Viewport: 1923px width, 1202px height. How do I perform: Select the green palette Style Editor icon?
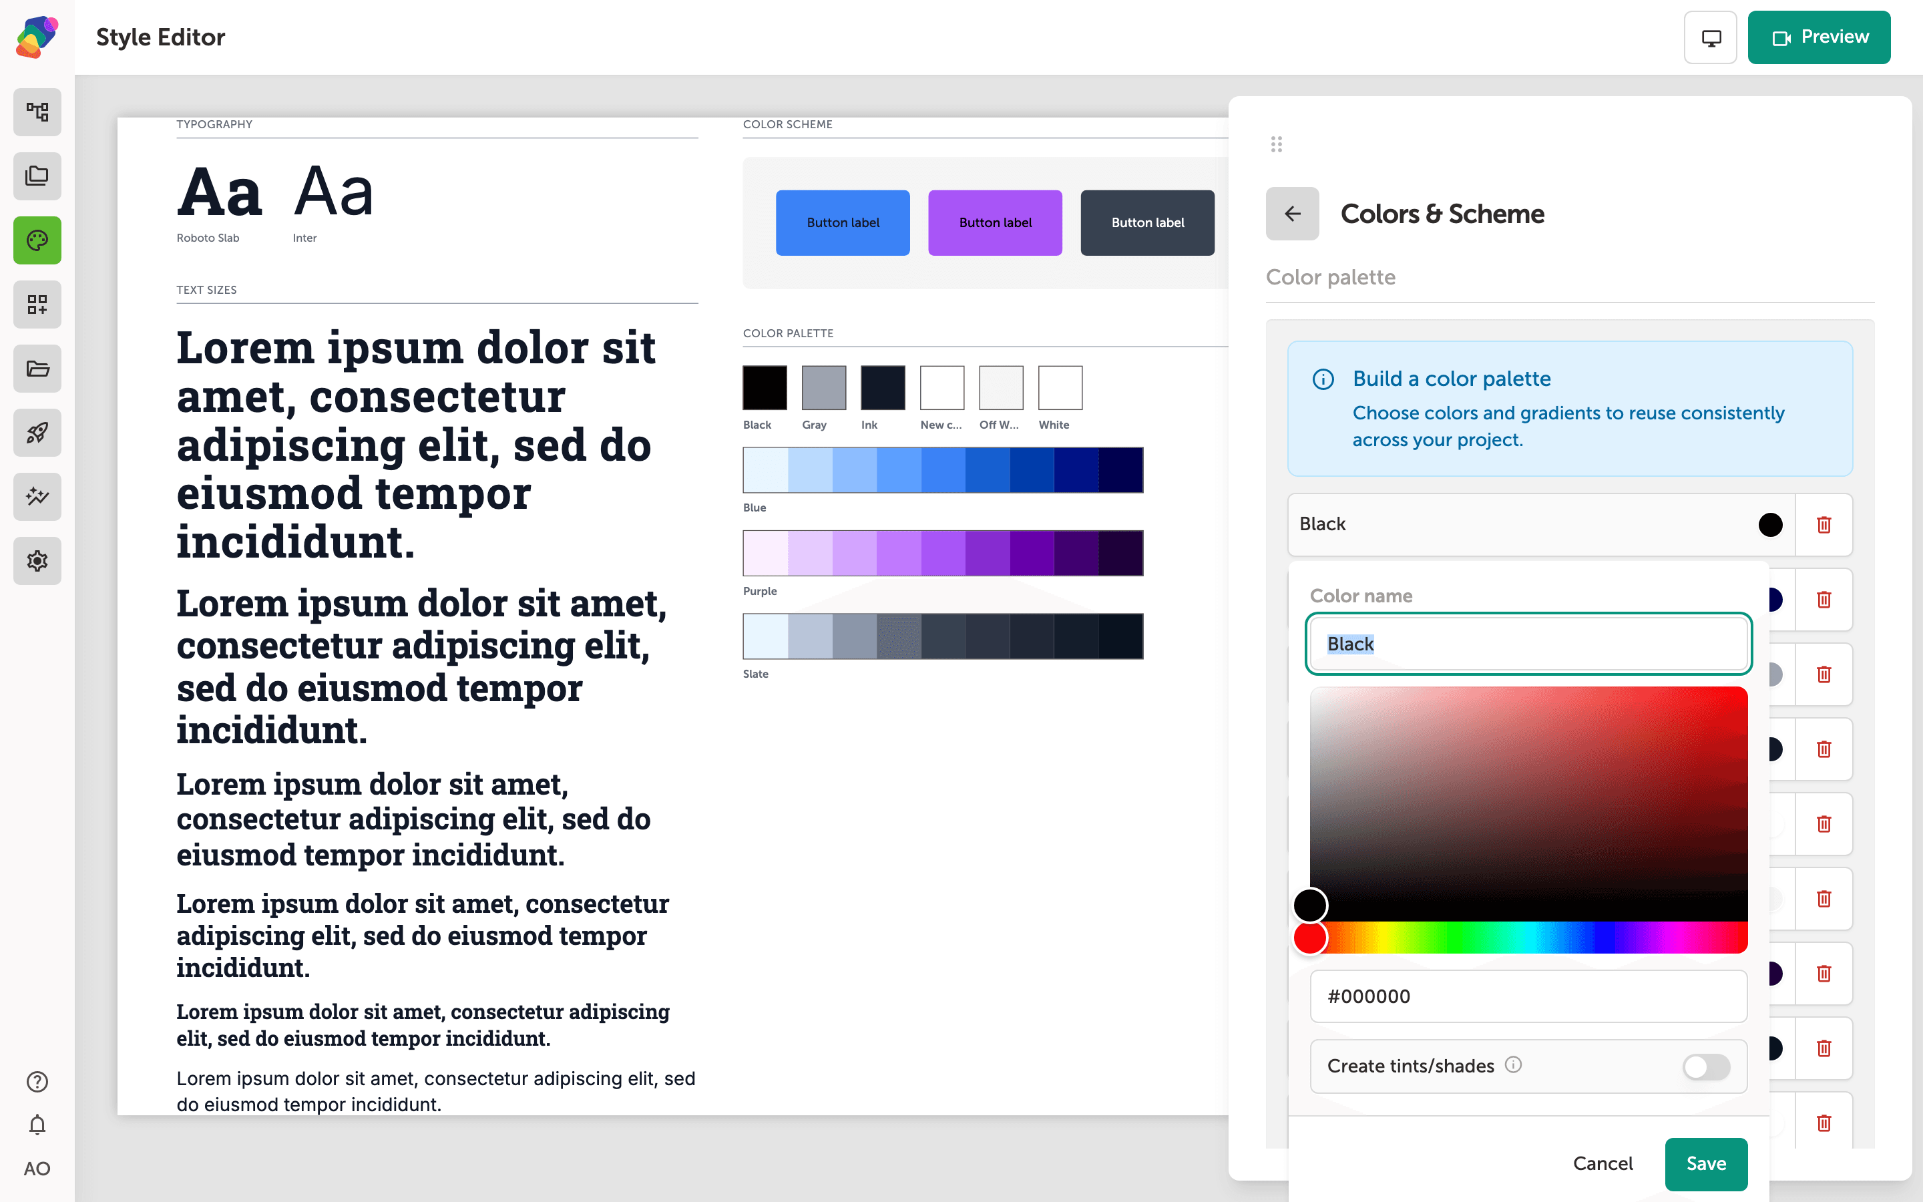[37, 240]
